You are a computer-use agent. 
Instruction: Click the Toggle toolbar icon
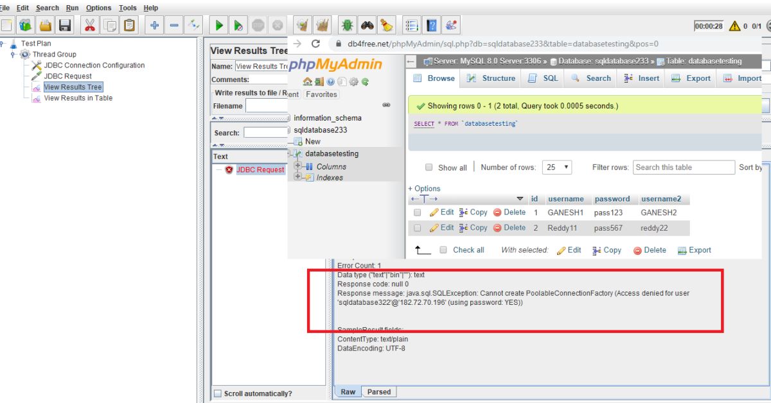[x=193, y=25]
